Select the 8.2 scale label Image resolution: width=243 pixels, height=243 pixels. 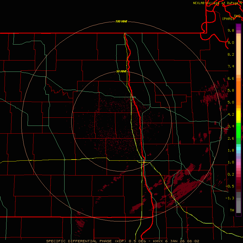[231, 54]
